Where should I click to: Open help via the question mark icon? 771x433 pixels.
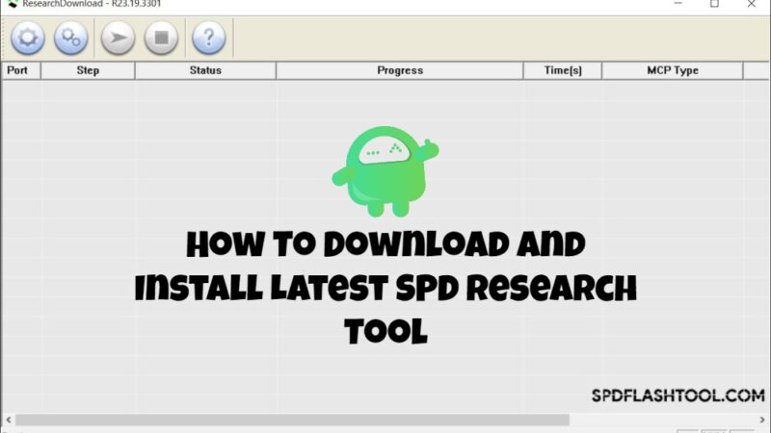click(x=208, y=38)
